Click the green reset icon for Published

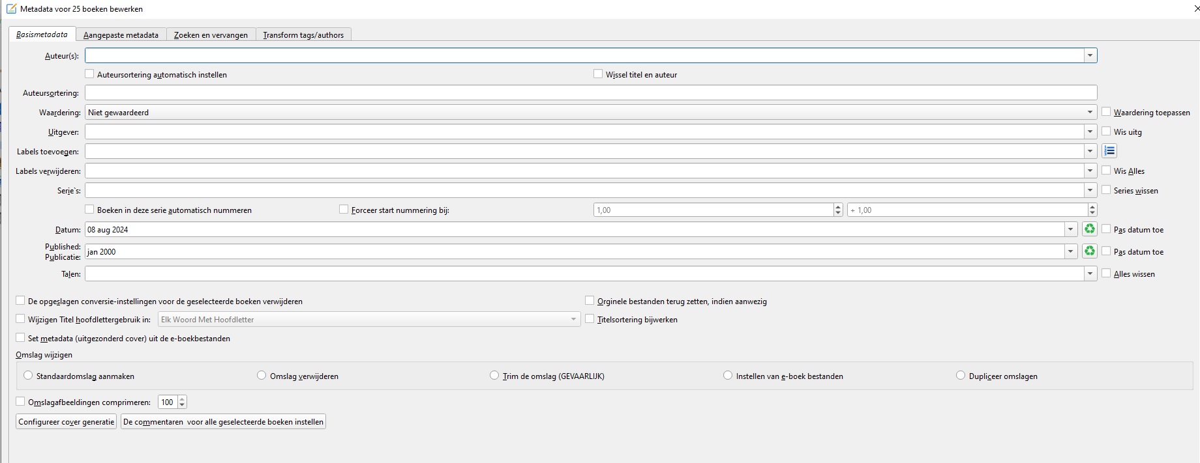point(1089,251)
